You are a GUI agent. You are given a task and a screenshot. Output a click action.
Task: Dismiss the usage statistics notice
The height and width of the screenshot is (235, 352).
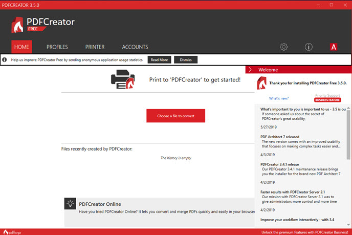pyautogui.click(x=186, y=60)
